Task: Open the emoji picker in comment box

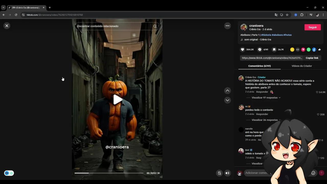Action: (313, 173)
